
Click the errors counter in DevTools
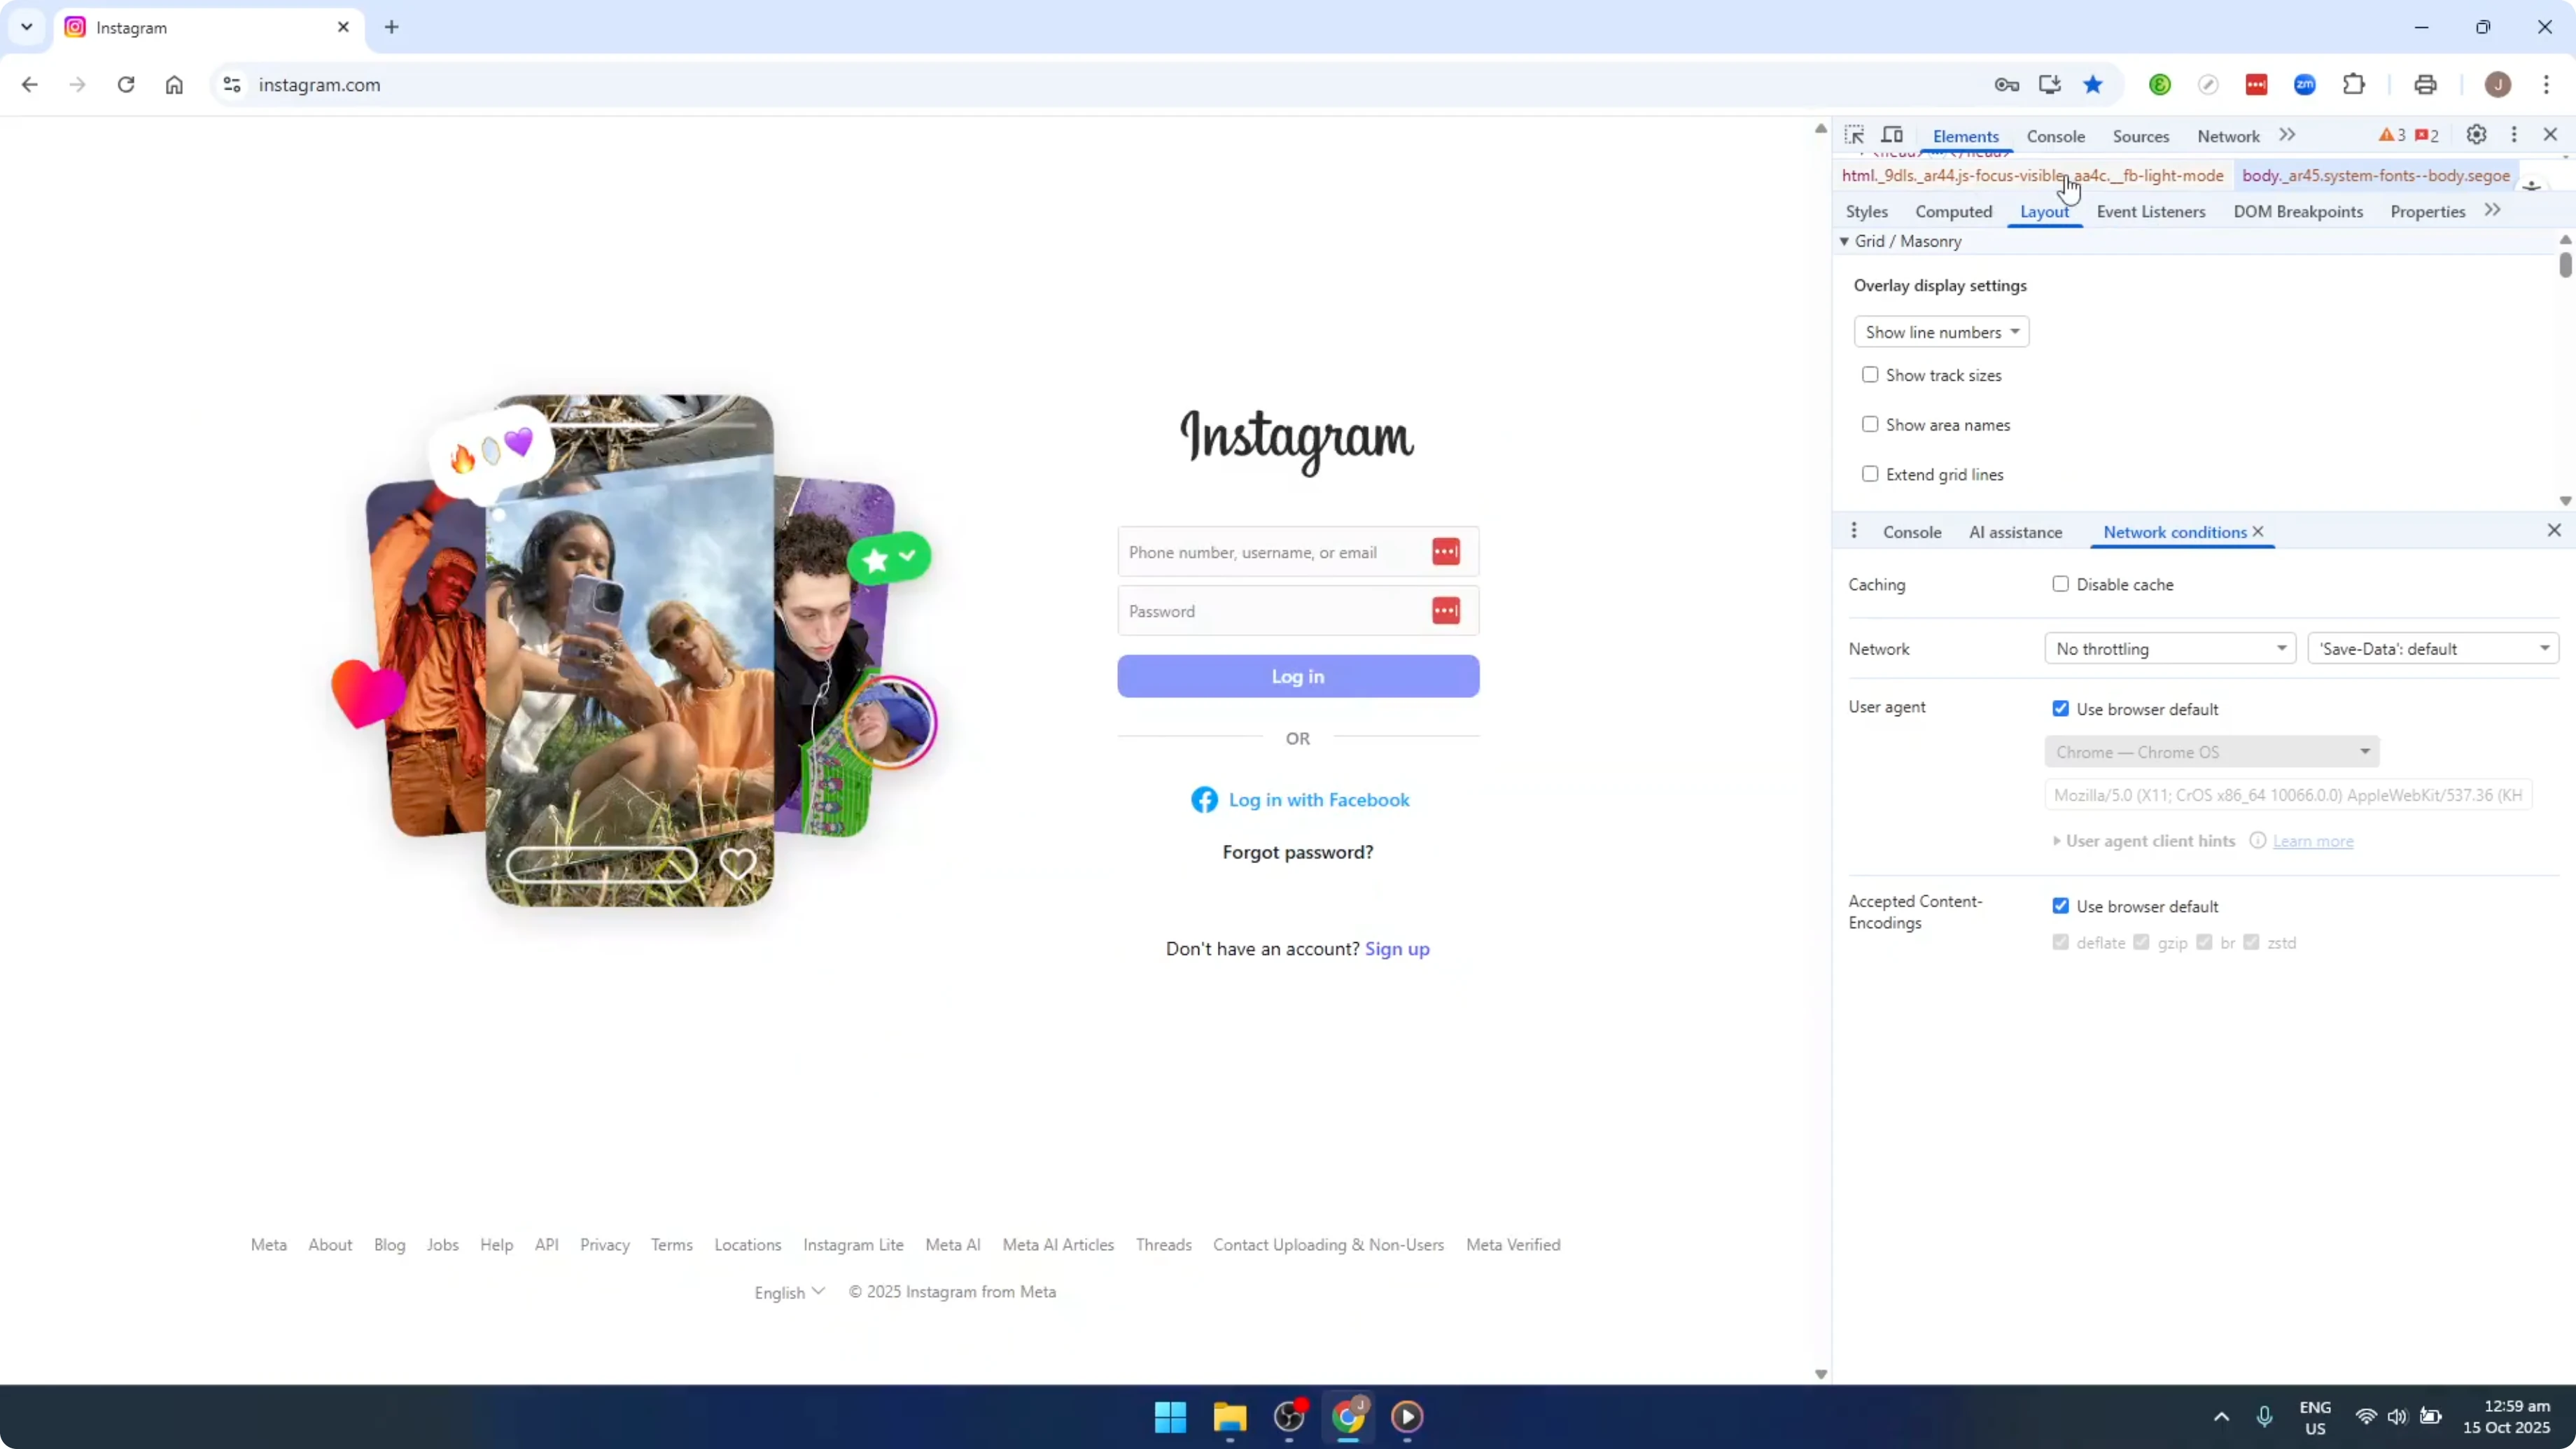(2427, 135)
